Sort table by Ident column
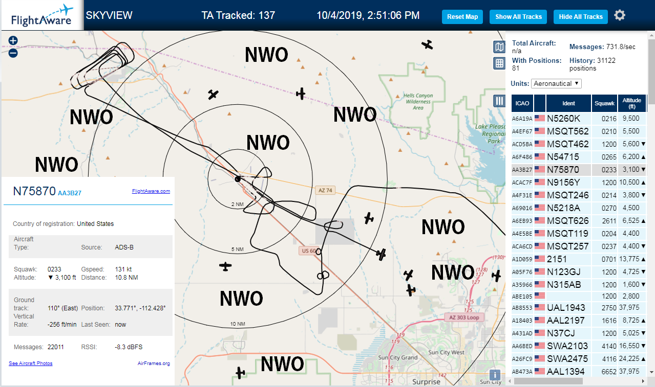 568,103
